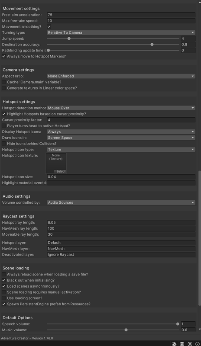Click the Deactivated layer field
Screen dimensions: 201x346
tap(121, 254)
